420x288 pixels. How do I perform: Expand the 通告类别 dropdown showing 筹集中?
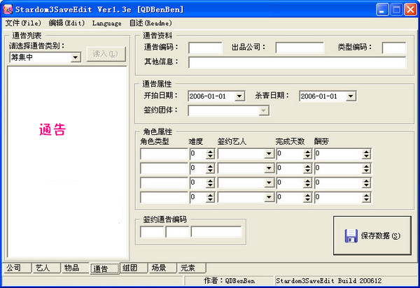tap(75, 57)
